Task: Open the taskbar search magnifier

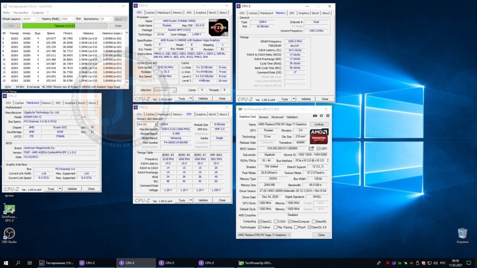Action: point(18,263)
